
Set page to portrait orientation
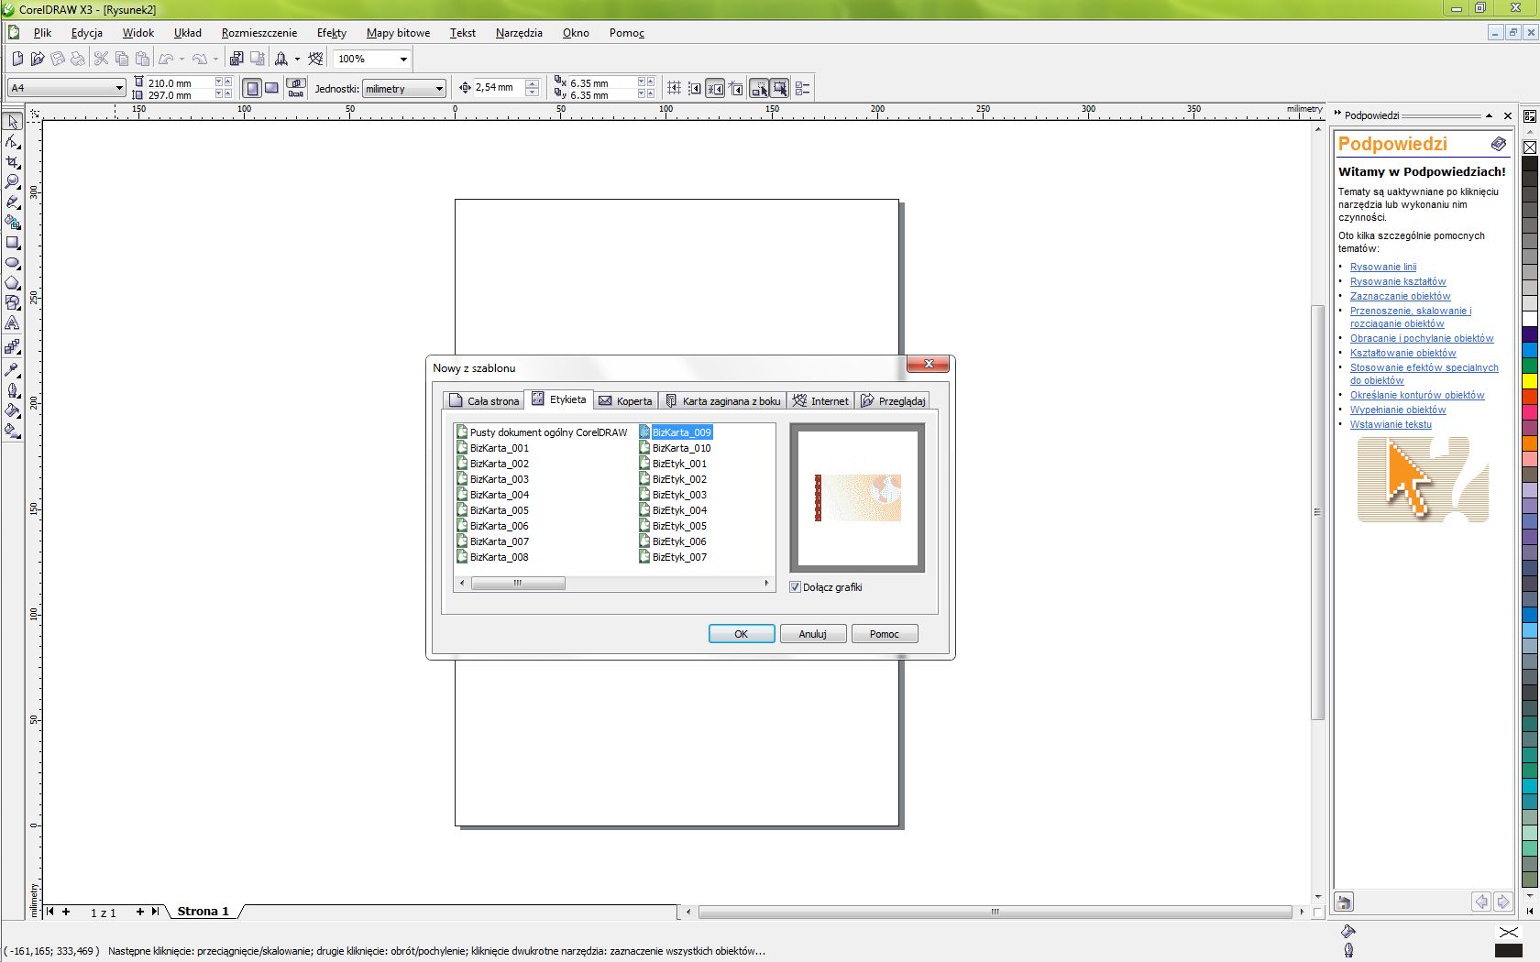[252, 88]
